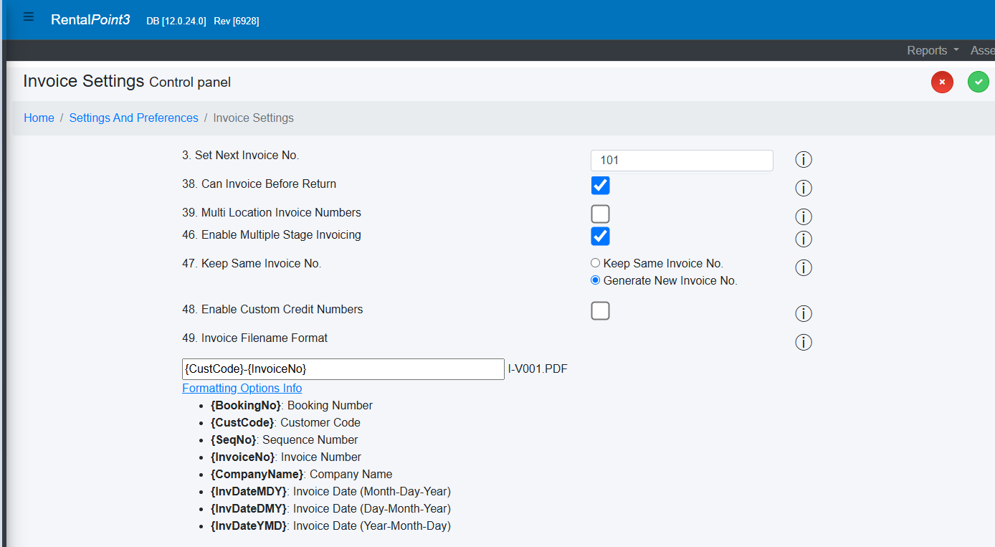Click the RentalPoint3 brand logo
The height and width of the screenshot is (547, 995).
tap(90, 19)
